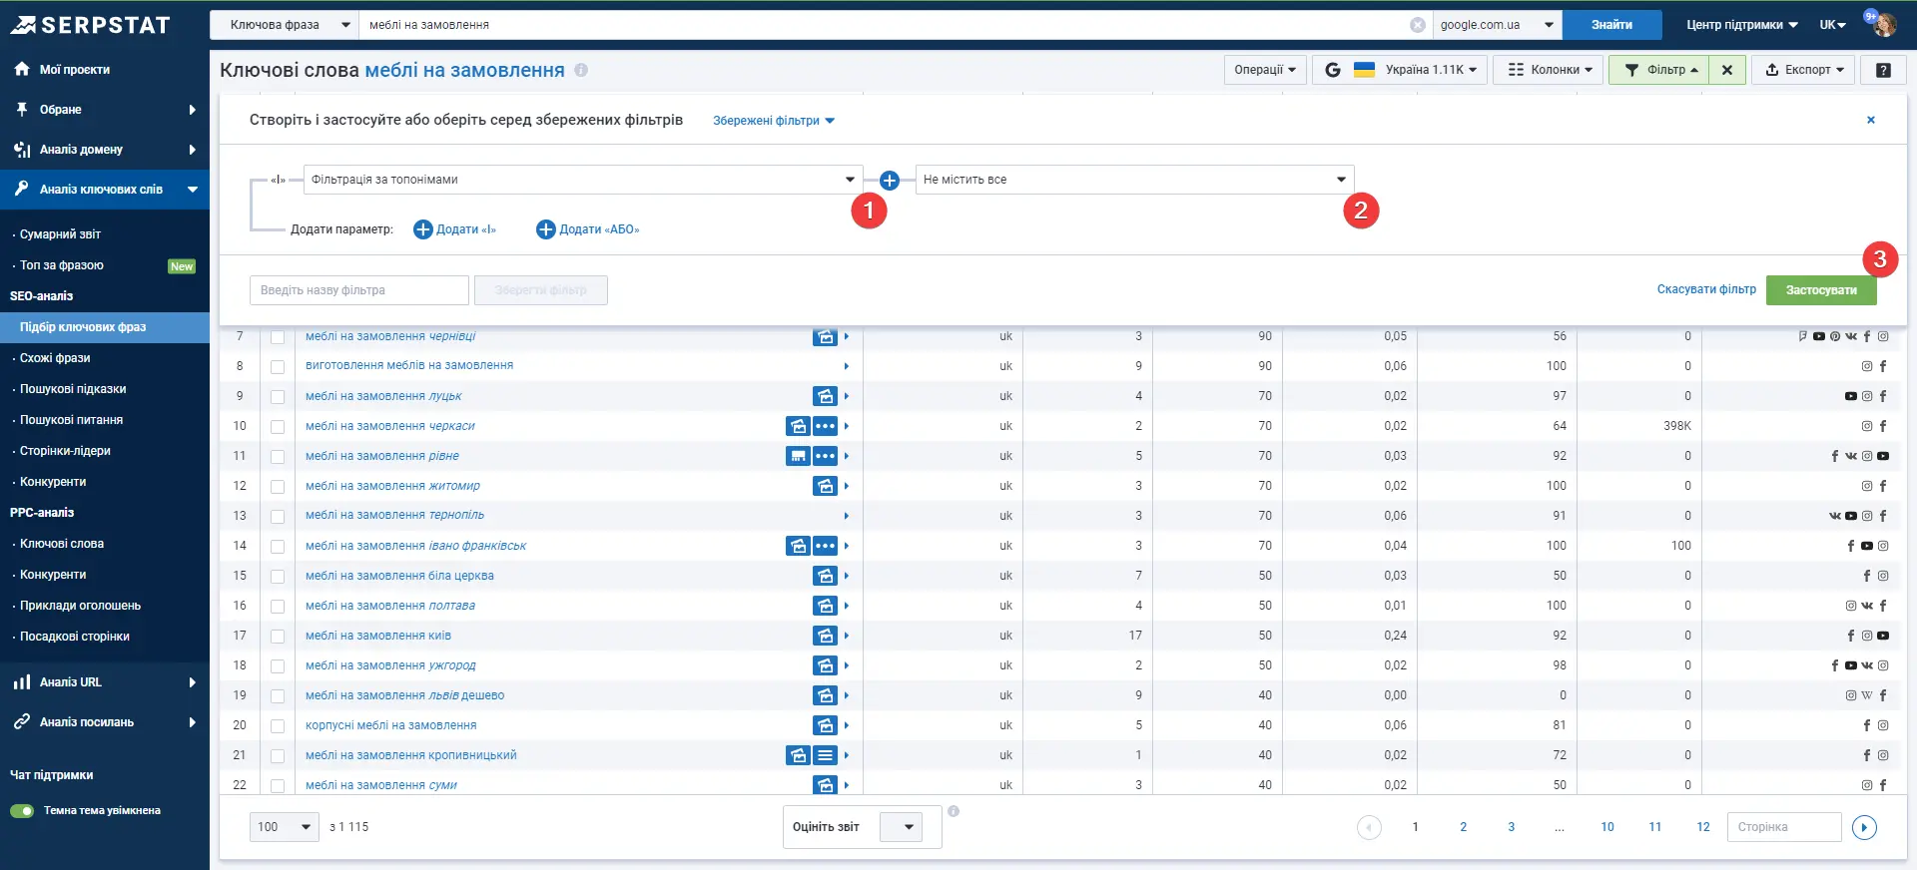Clear the search query with X icon
1917x870 pixels.
point(1418,25)
